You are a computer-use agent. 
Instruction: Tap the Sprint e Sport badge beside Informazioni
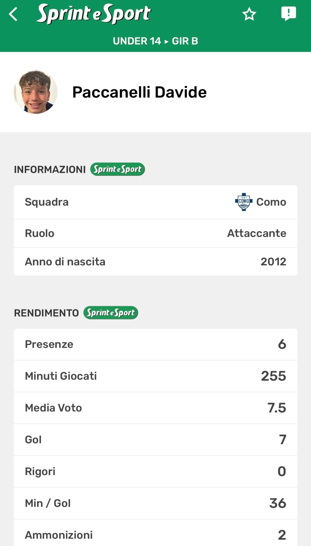[x=118, y=169]
